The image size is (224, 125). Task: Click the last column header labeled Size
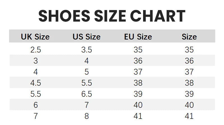[189, 37]
